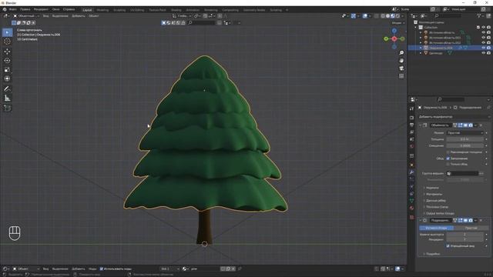Viewport: 493px width, 277px height.
Task: Open the Правка menu
Action: (25, 9)
